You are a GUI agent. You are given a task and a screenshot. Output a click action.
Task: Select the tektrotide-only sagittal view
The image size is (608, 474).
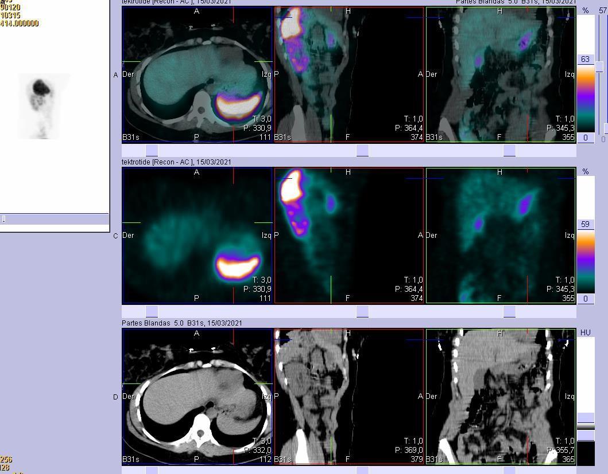click(349, 236)
